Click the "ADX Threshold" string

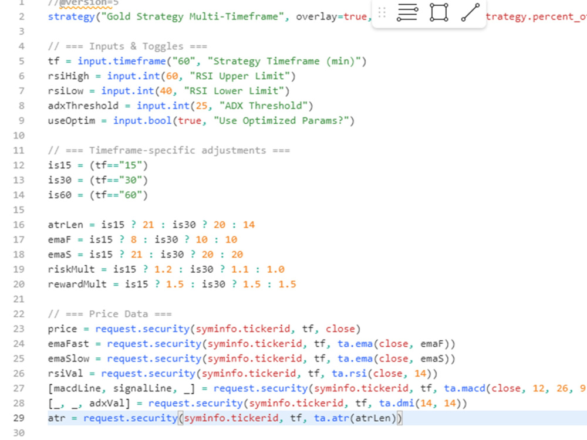click(263, 106)
